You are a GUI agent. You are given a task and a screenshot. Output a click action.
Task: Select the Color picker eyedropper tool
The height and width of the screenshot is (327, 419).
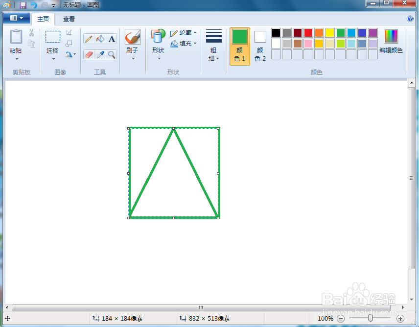click(x=100, y=55)
